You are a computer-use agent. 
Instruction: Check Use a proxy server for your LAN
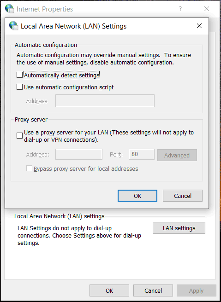19,136
